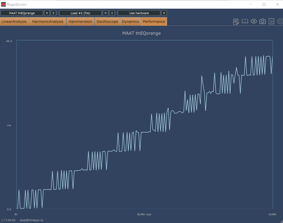
Task: Go to the Dynamics tab
Action: click(x=130, y=22)
